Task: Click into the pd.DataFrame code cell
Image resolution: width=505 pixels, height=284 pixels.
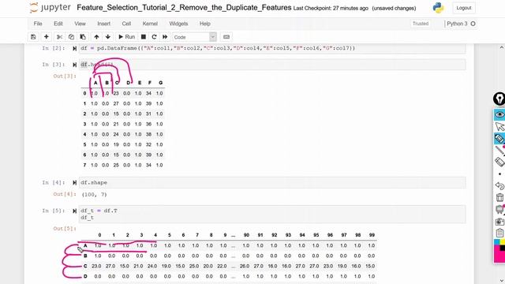Action: 272,48
